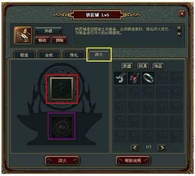Go to next inventory page arrow
The width and height of the screenshot is (195, 176).
(162, 148)
